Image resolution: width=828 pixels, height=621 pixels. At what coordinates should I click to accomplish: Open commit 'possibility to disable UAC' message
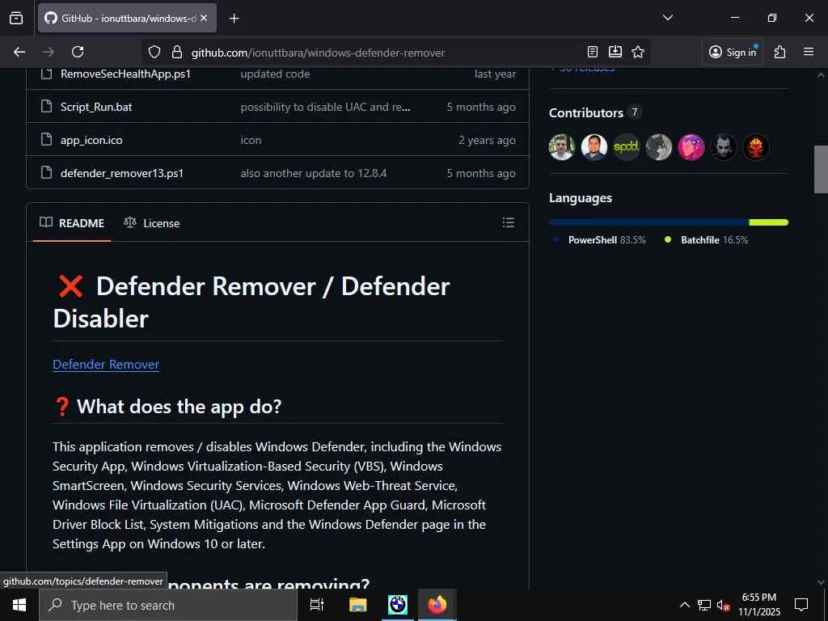pos(325,107)
